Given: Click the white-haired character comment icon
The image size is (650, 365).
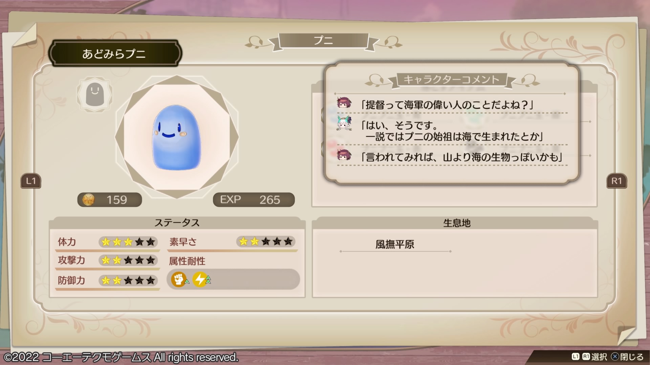Looking at the screenshot, I should click(344, 123).
